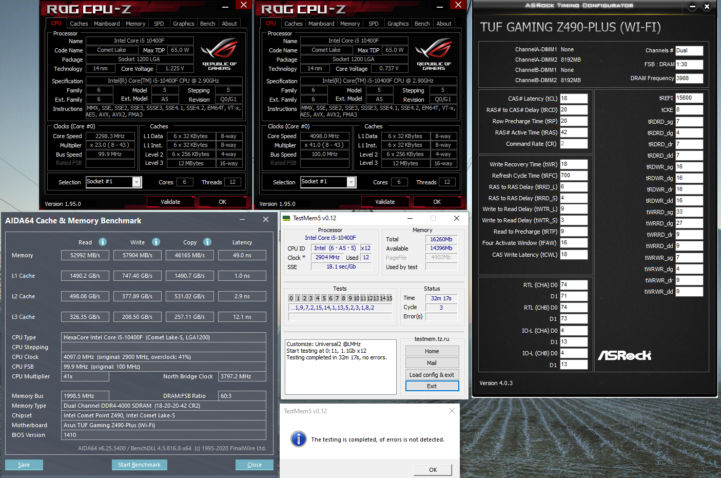Screen dimensions: 721x478
Task: Click the Four Activate Window (tFAW) field
Action: click(x=574, y=243)
